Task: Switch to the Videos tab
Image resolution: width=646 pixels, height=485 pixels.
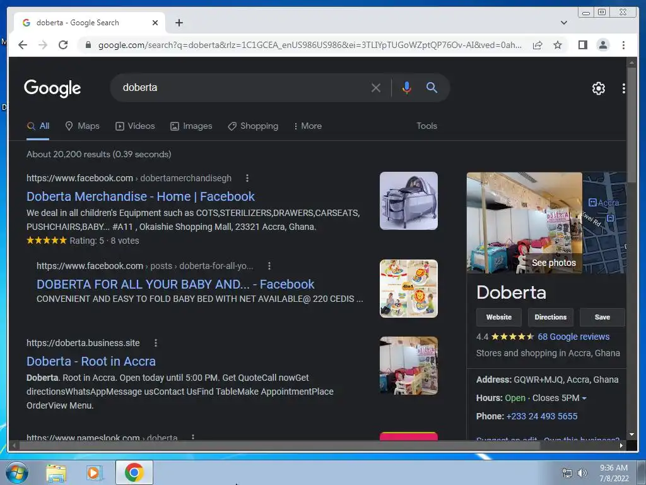Action: 135,126
